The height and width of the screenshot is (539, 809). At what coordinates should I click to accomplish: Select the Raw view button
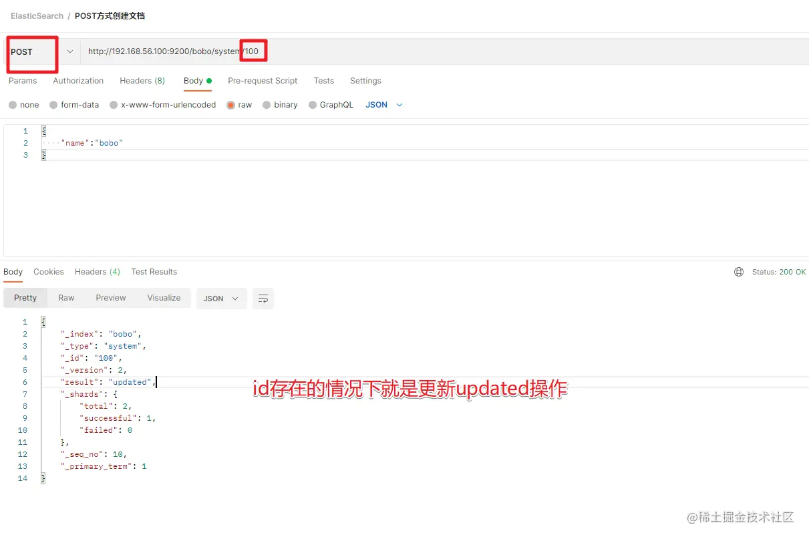point(66,298)
